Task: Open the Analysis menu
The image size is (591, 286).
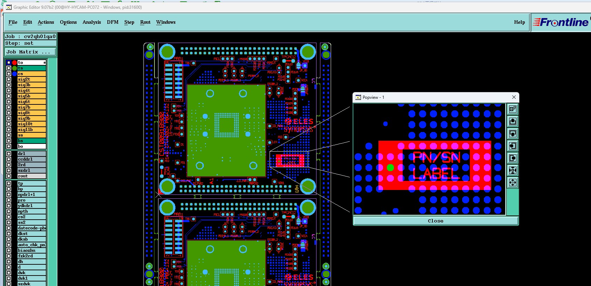Action: 92,22
